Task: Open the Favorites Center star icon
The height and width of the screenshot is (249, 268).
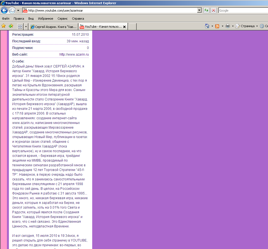Action: [4, 26]
